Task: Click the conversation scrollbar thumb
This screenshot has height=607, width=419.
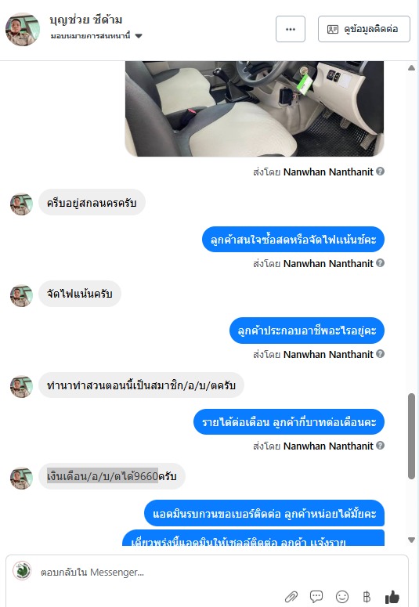Action: (412, 436)
